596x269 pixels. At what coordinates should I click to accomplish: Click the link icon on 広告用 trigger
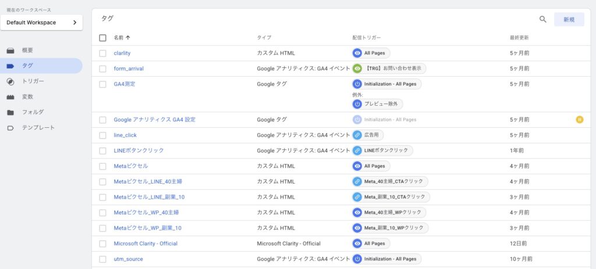click(x=357, y=135)
